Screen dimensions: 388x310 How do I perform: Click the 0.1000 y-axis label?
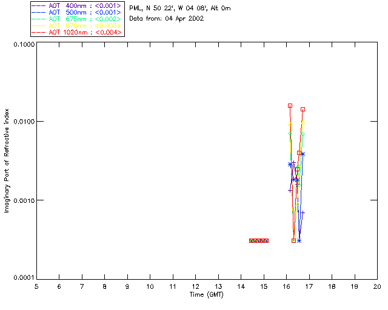pos(24,44)
